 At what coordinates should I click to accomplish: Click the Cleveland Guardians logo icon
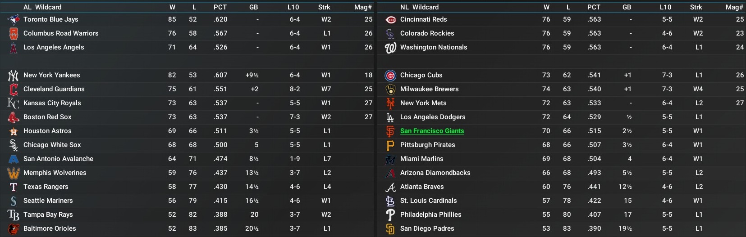coord(14,89)
